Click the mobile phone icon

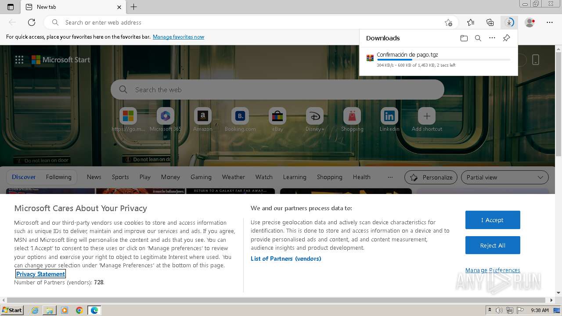[536, 60]
